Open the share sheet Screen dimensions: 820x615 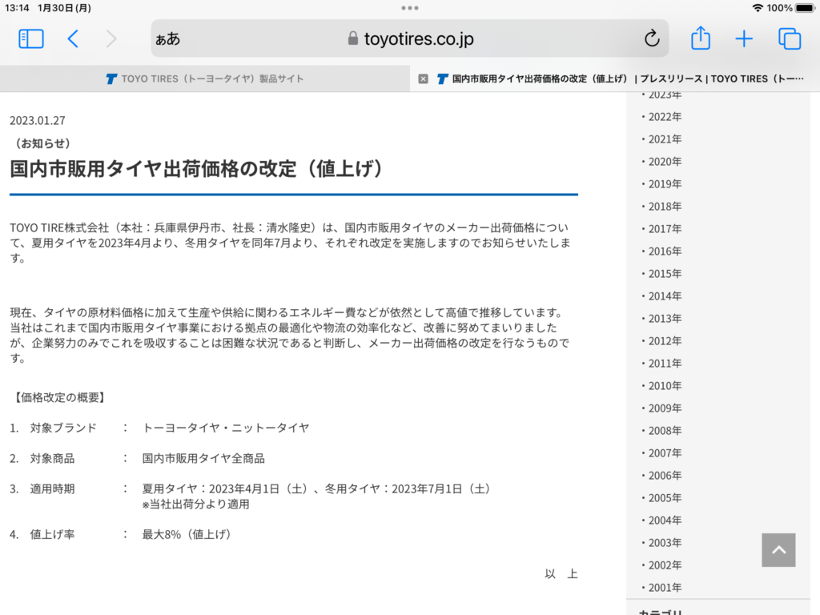coord(700,38)
